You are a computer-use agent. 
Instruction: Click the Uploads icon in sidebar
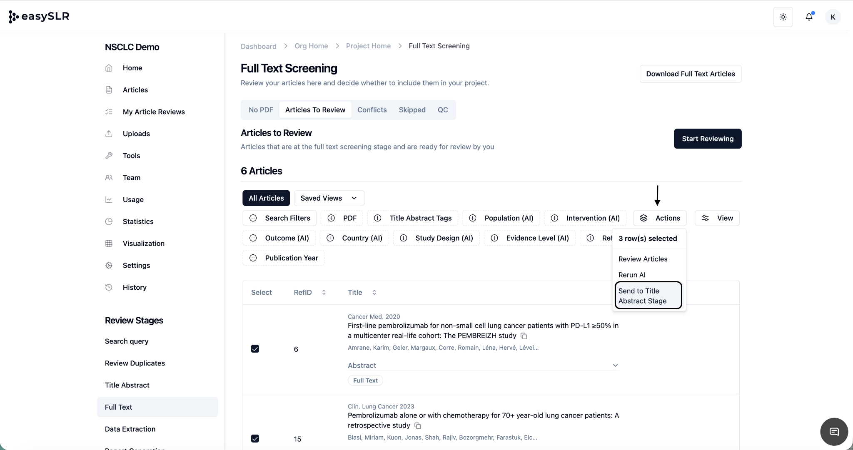point(109,134)
